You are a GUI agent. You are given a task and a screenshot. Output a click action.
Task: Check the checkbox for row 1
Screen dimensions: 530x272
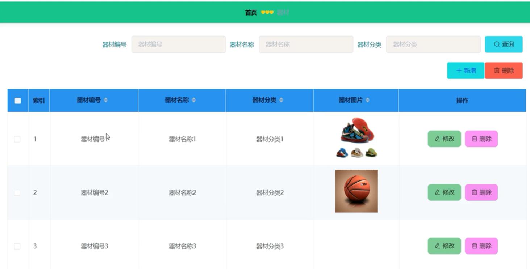17,139
